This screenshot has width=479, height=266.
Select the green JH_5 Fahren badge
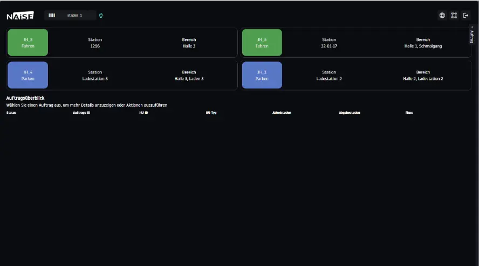(x=262, y=43)
